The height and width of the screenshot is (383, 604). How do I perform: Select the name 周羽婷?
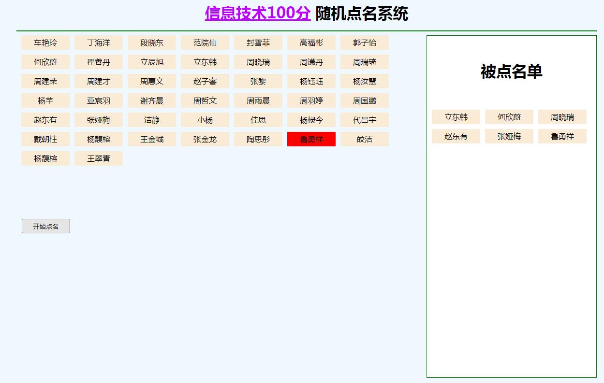(311, 100)
